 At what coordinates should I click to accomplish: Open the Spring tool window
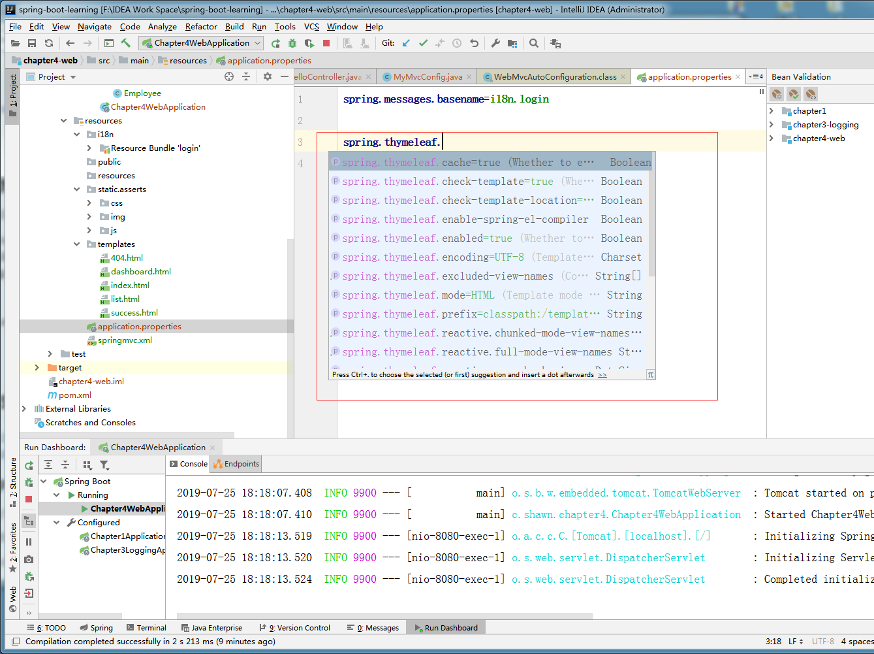click(97, 628)
